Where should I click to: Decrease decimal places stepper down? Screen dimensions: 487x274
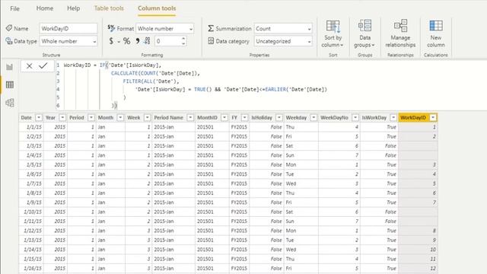[x=183, y=44]
